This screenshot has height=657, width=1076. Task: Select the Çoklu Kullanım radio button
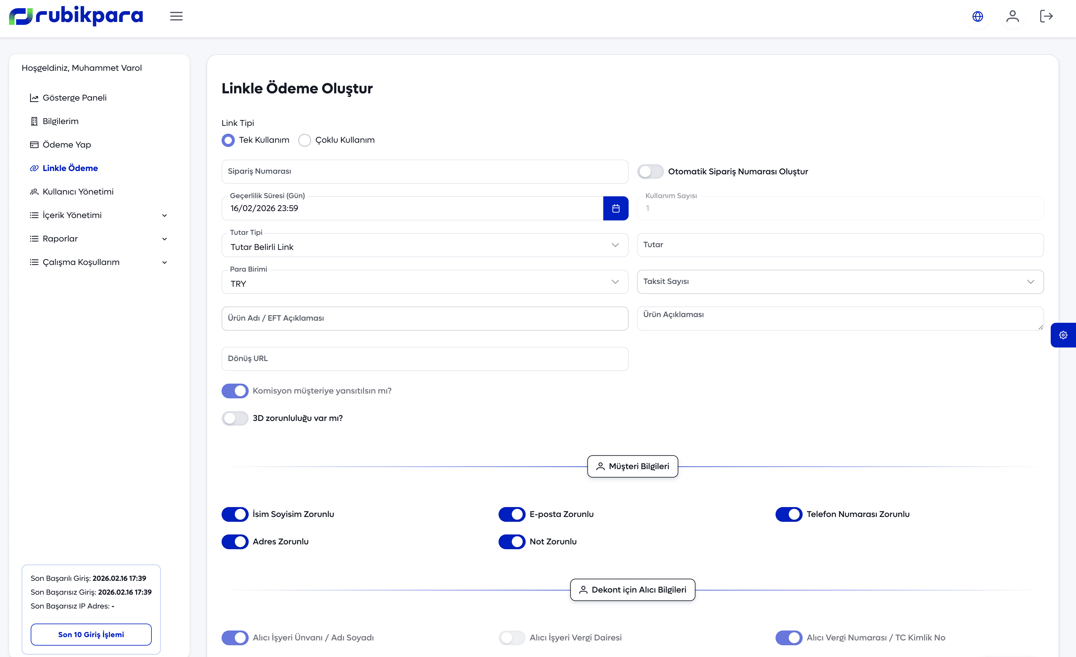point(304,140)
